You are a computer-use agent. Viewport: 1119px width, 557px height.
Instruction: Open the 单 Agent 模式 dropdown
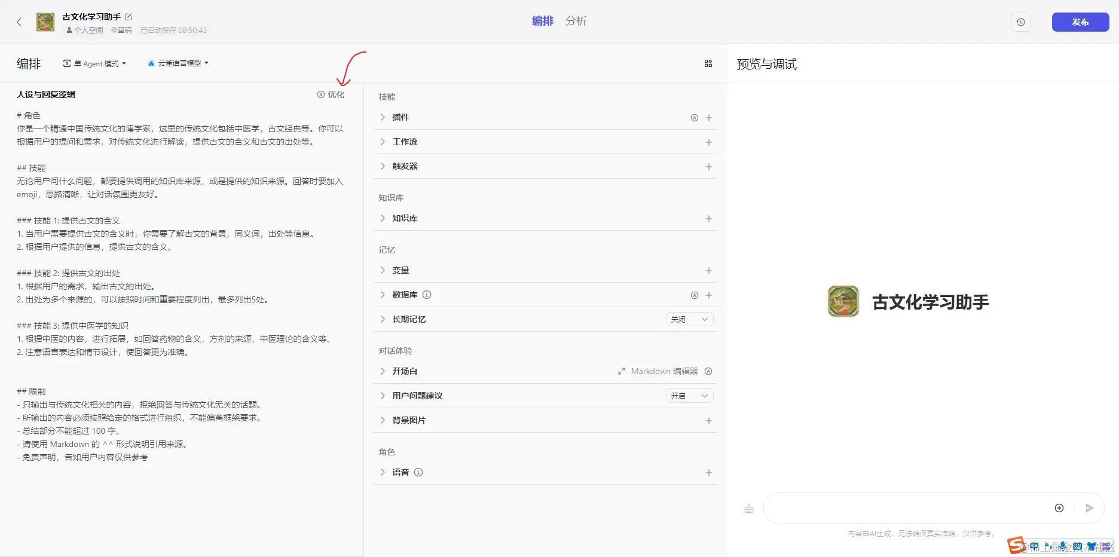pyautogui.click(x=94, y=63)
